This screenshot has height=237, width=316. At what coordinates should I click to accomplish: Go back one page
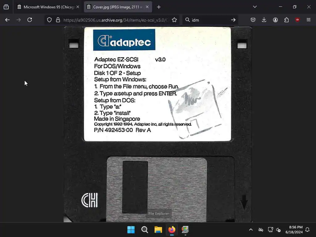pos(7,20)
